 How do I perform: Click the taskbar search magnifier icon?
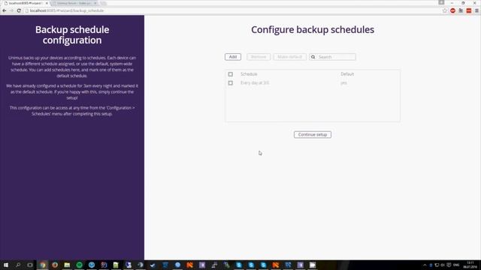click(x=18, y=265)
